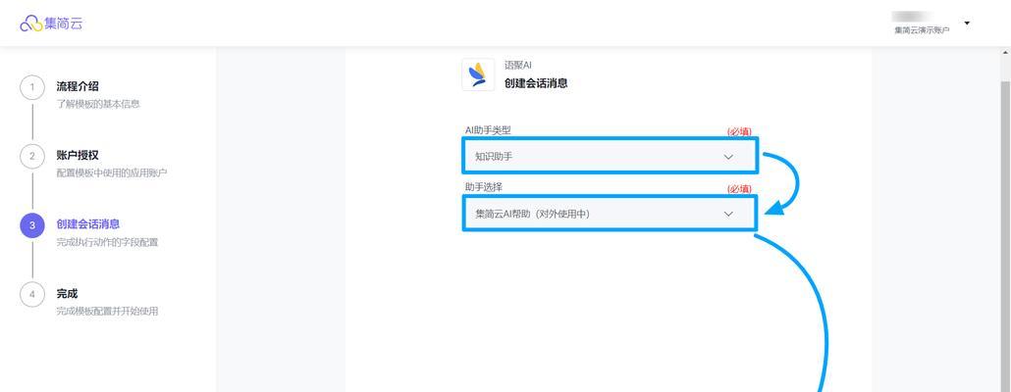Click the 集简云 logo in header
1011x392 pixels.
[x=51, y=24]
